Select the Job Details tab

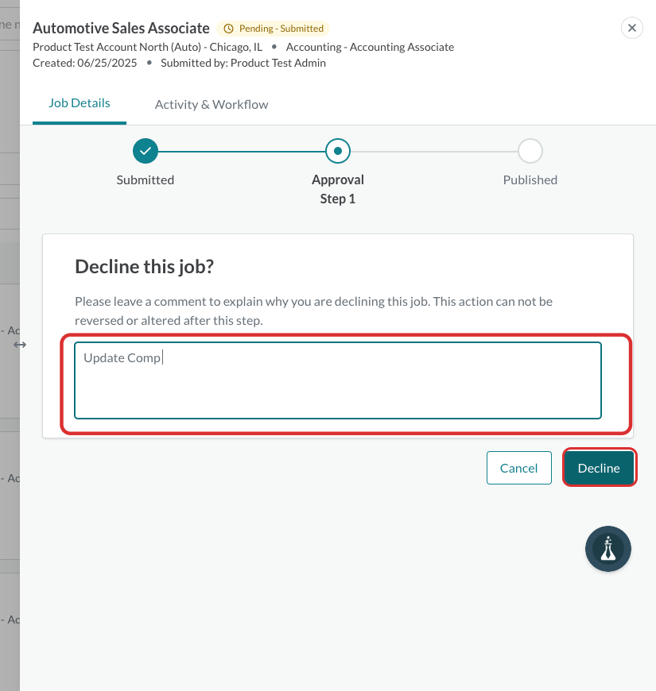(x=80, y=103)
